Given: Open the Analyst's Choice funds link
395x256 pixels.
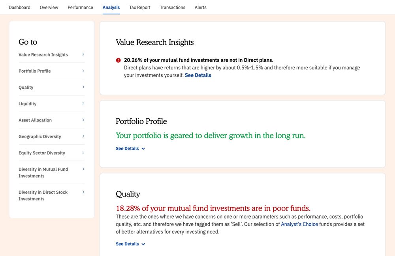Looking at the screenshot, I should pos(299,224).
